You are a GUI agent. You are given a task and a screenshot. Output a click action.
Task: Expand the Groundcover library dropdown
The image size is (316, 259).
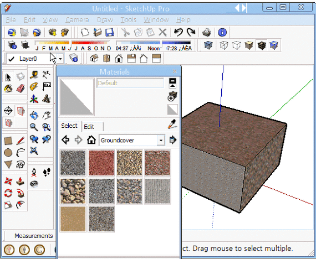(x=161, y=140)
